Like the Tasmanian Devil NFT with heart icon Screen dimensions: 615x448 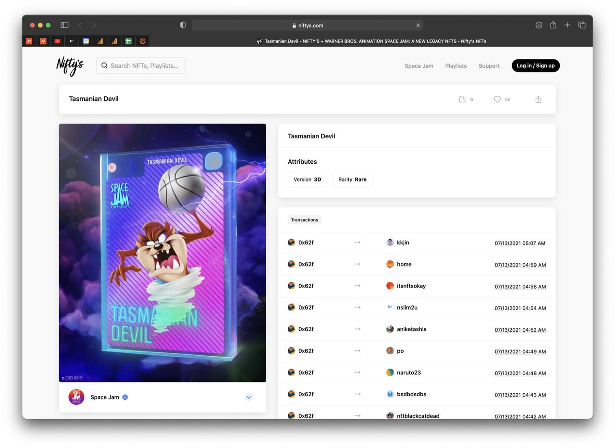point(497,99)
